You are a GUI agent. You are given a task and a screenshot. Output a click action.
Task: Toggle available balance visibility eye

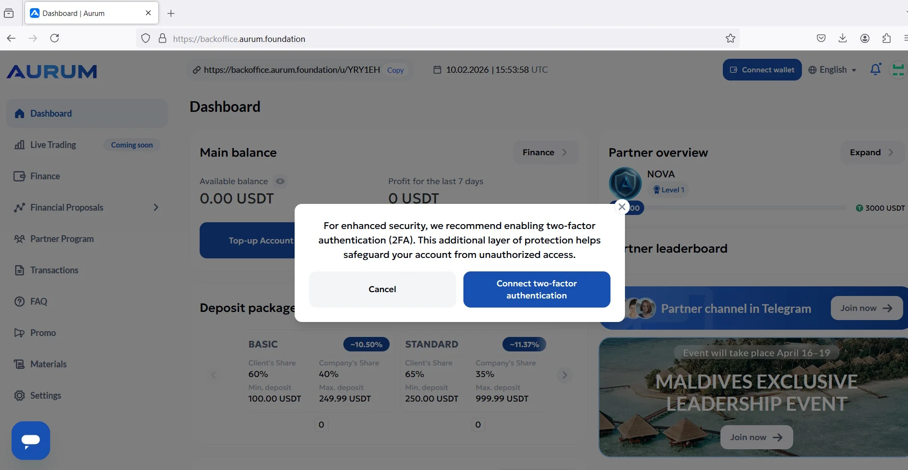pos(280,182)
